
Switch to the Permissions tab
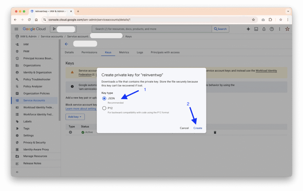(x=89, y=52)
